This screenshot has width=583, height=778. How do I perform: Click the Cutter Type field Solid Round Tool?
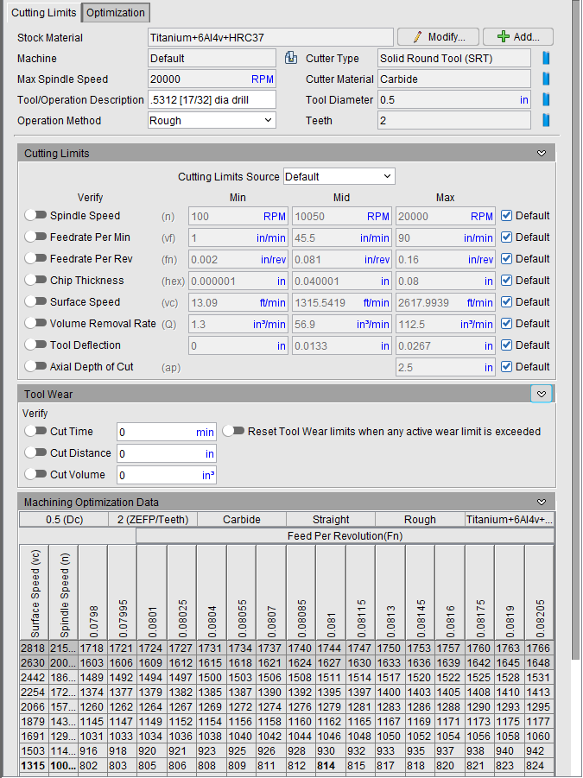(454, 58)
